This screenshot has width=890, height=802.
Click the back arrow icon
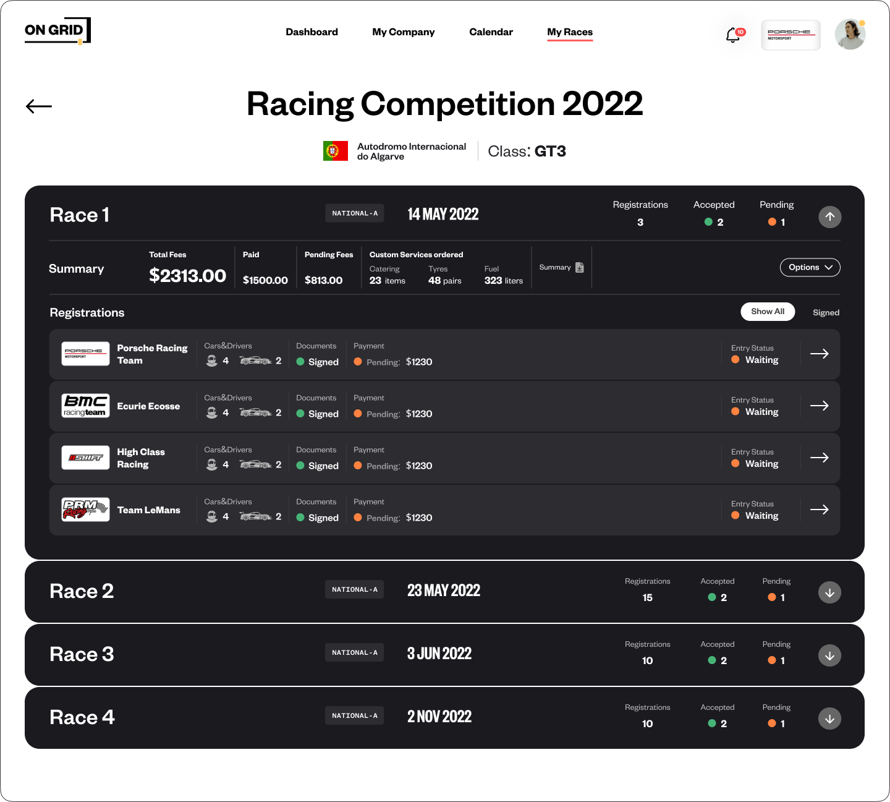pos(39,106)
